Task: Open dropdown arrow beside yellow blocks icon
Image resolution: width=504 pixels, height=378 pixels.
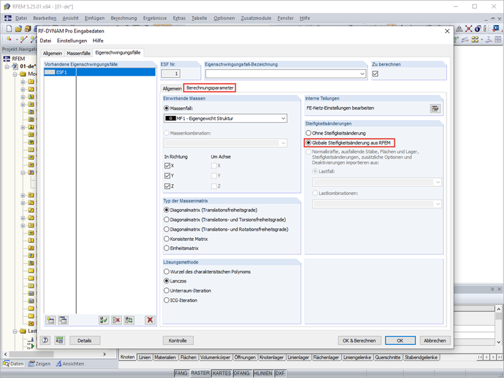Action: pyautogui.click(x=481, y=40)
